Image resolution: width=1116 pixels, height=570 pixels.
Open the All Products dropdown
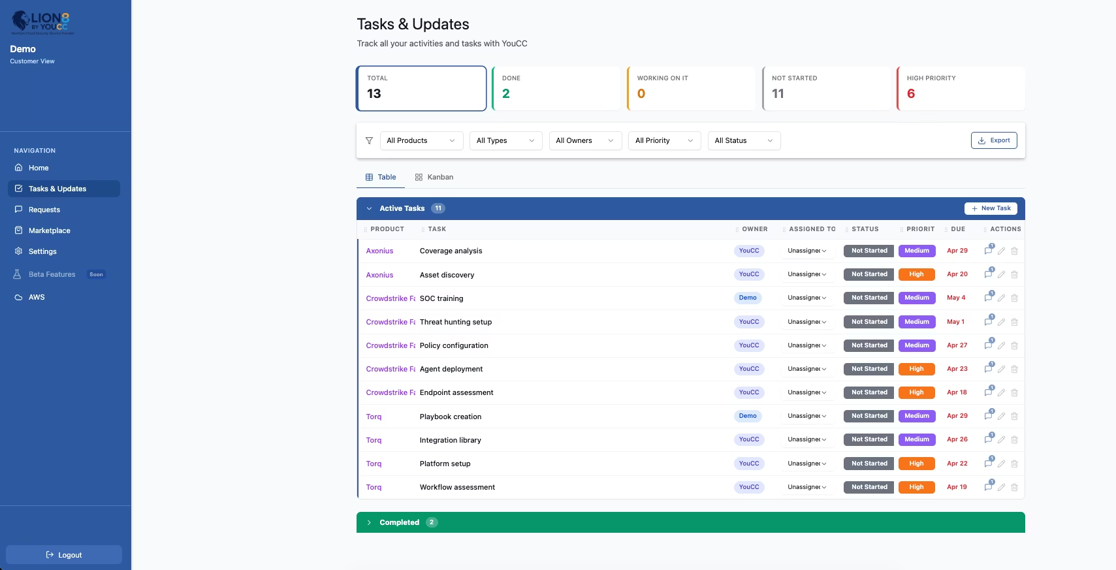(421, 140)
